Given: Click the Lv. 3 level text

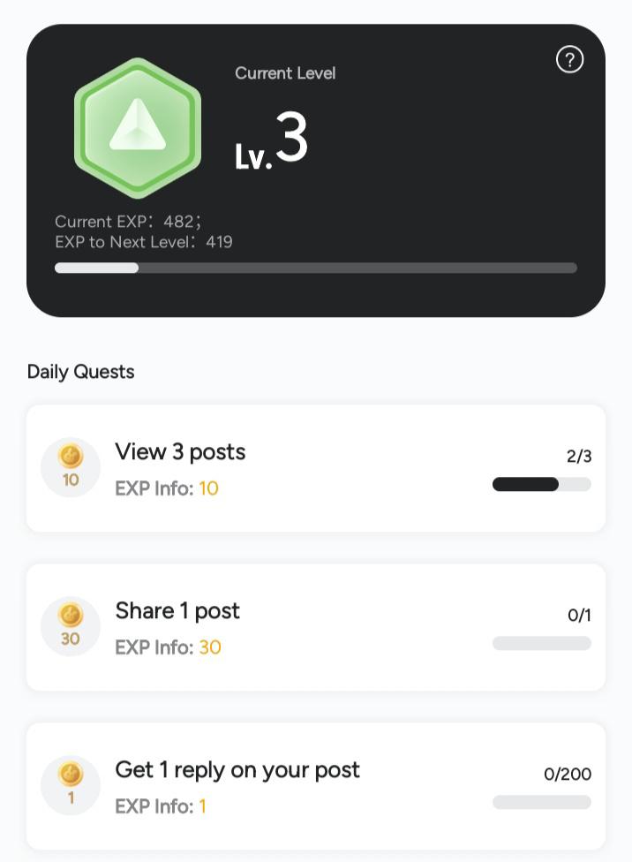Looking at the screenshot, I should (x=272, y=141).
